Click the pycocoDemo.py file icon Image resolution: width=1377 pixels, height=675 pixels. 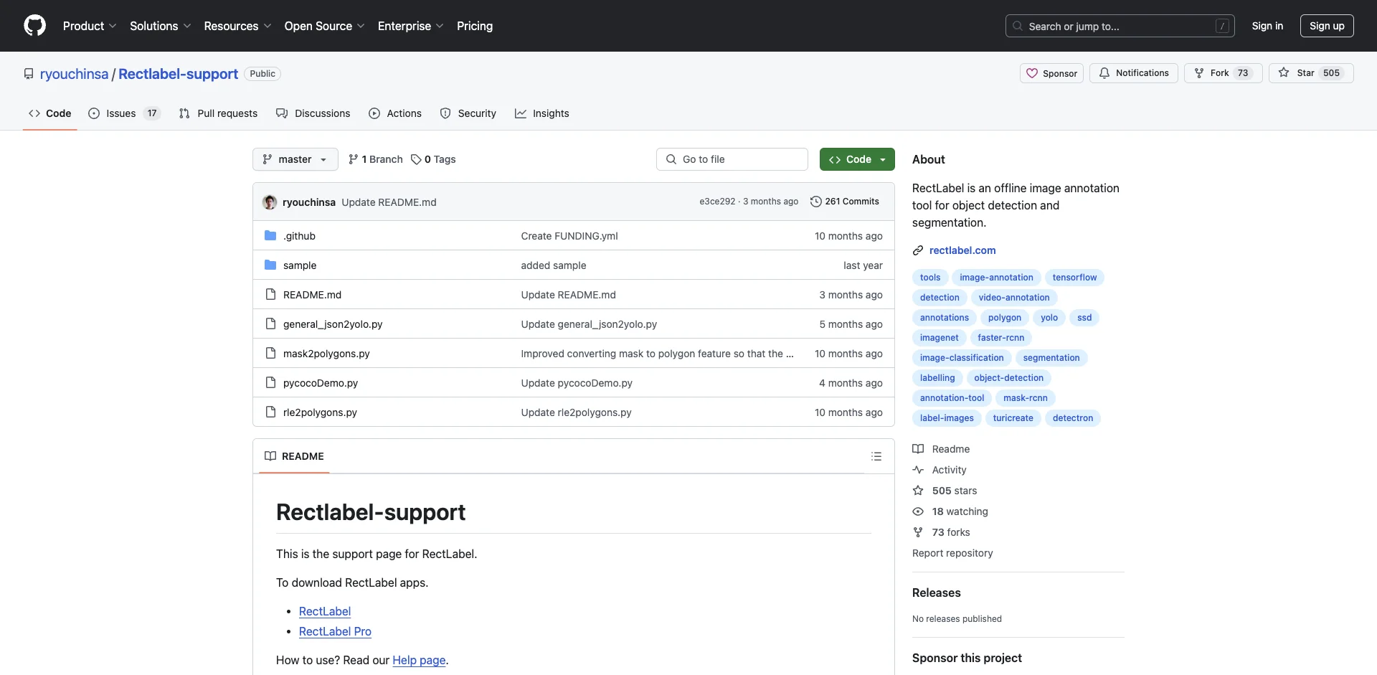click(270, 382)
